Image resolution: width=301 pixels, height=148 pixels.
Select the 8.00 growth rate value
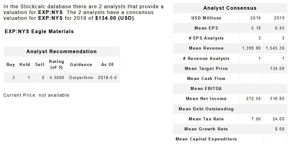(x=279, y=129)
